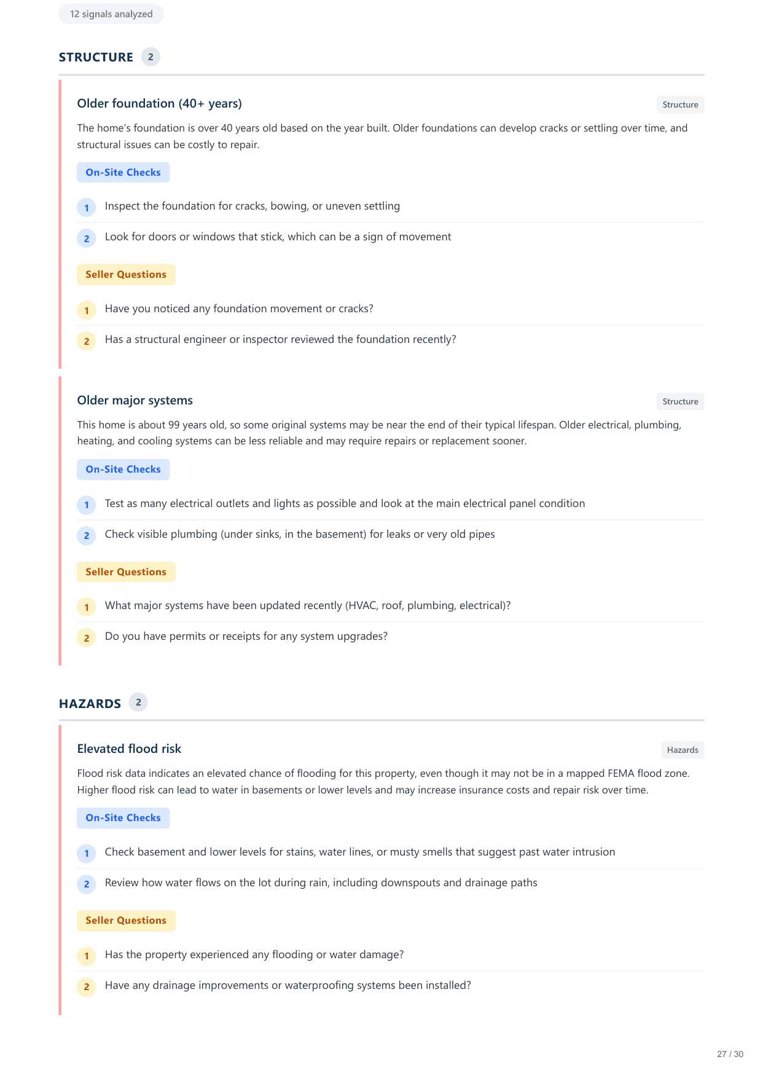Click yellow number 1 beside flooding or water damage question
Viewport: 763px width, 1078px height.
click(87, 956)
